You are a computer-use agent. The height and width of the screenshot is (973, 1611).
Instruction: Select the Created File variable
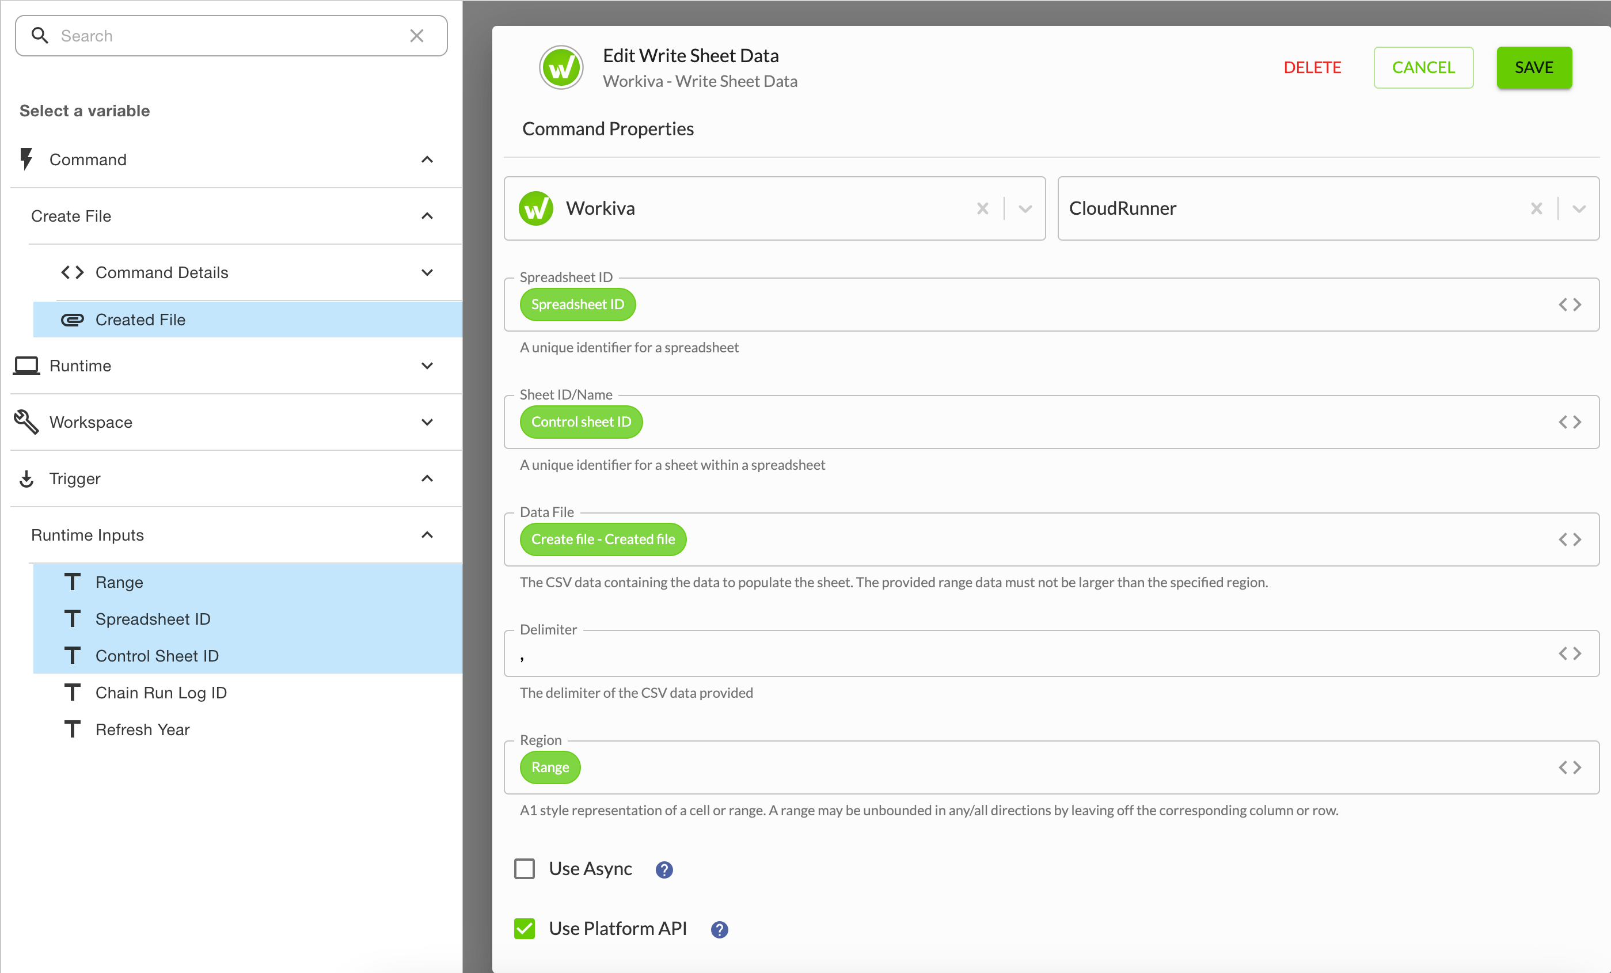point(248,319)
